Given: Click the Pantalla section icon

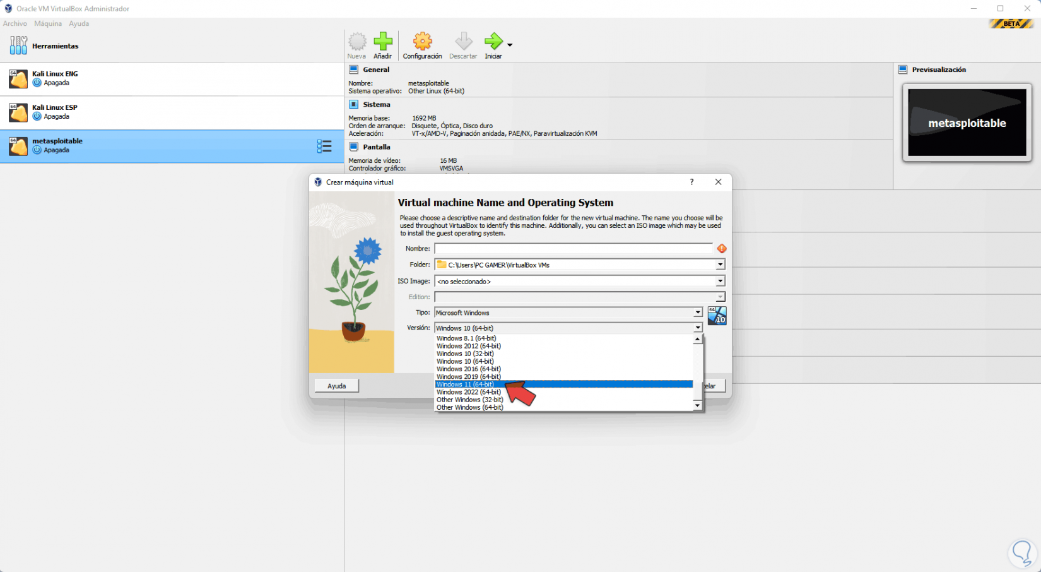Looking at the screenshot, I should pos(354,146).
